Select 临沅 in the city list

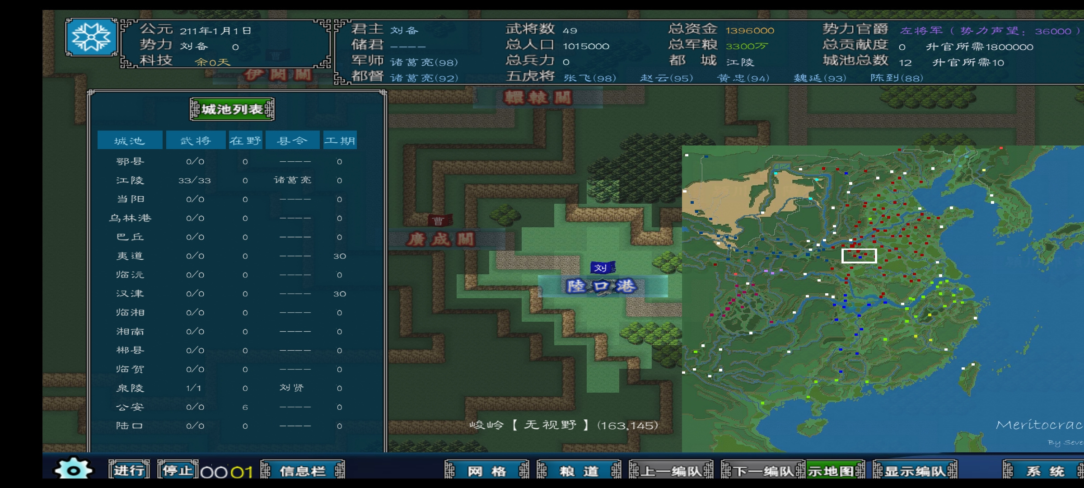130,274
